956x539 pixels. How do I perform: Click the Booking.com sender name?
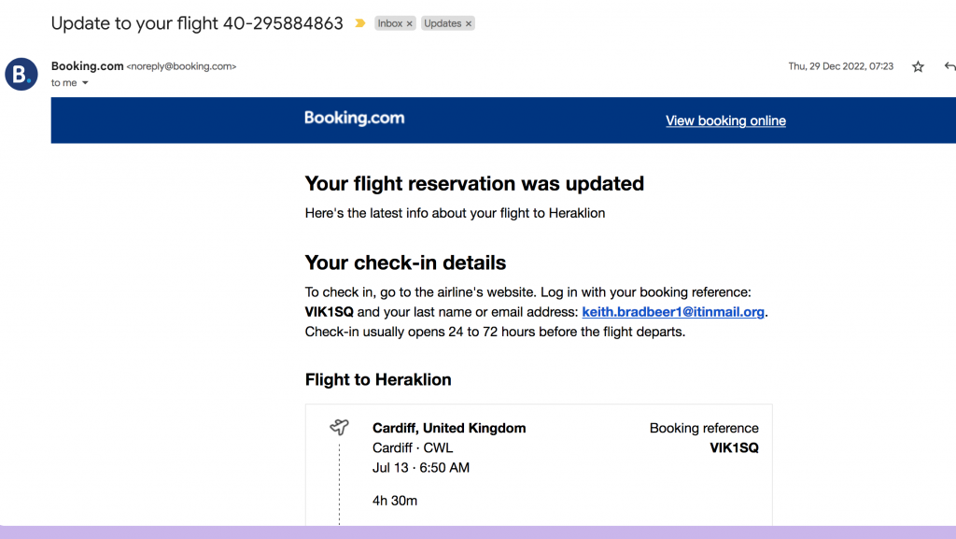87,66
